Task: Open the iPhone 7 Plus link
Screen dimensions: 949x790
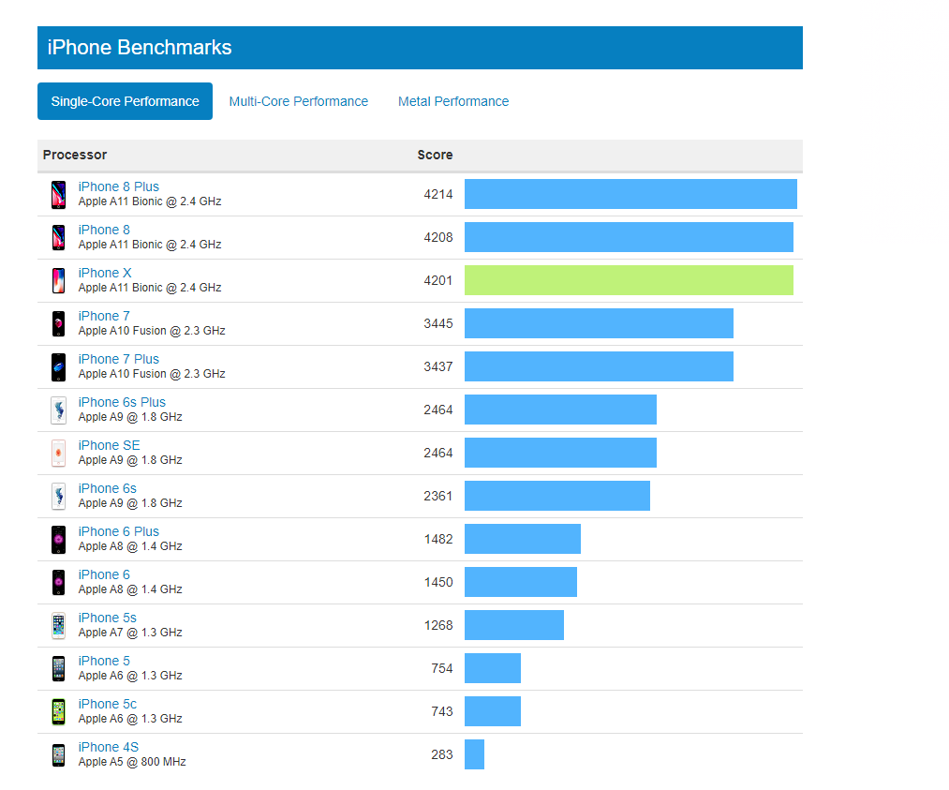Action: [x=118, y=359]
